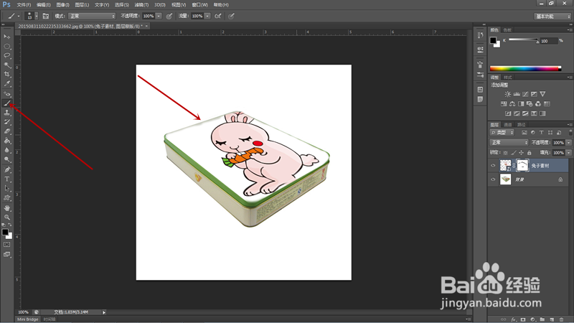
Task: Hide the 背景 layer
Action: coord(493,179)
